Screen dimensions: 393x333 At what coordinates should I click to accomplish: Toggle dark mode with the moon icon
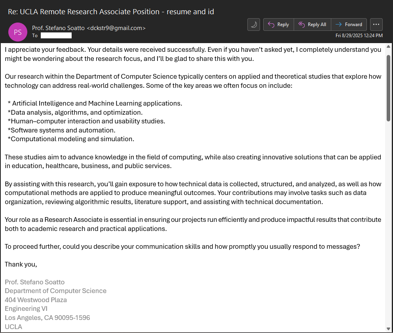click(254, 25)
